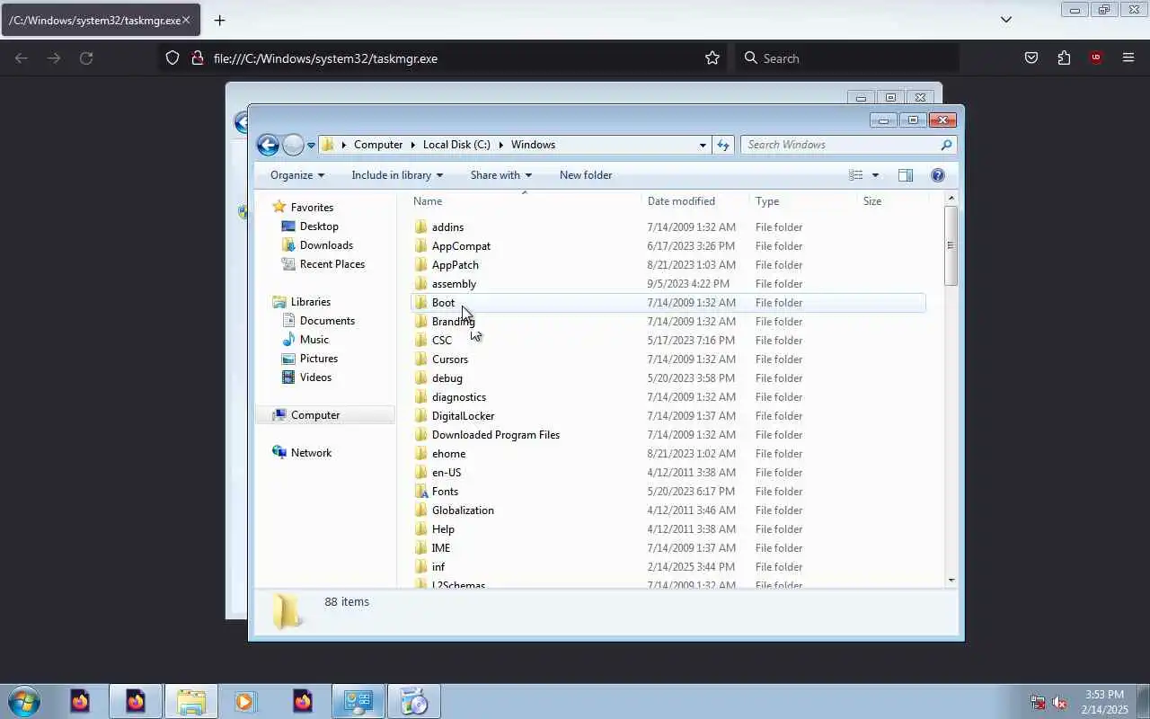Select the DigitalLocker folder name

coord(463,416)
